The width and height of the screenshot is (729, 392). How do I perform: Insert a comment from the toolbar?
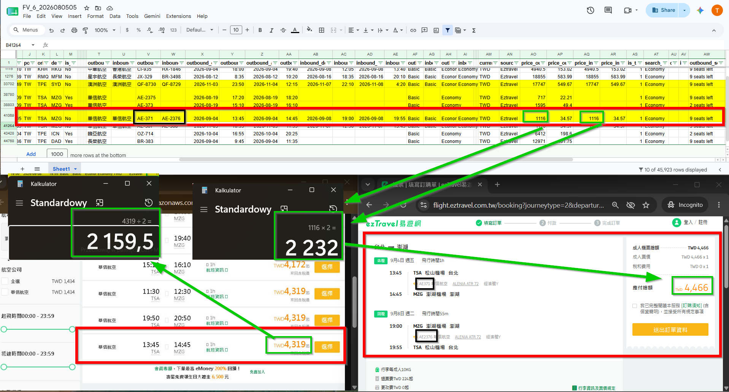tap(424, 30)
